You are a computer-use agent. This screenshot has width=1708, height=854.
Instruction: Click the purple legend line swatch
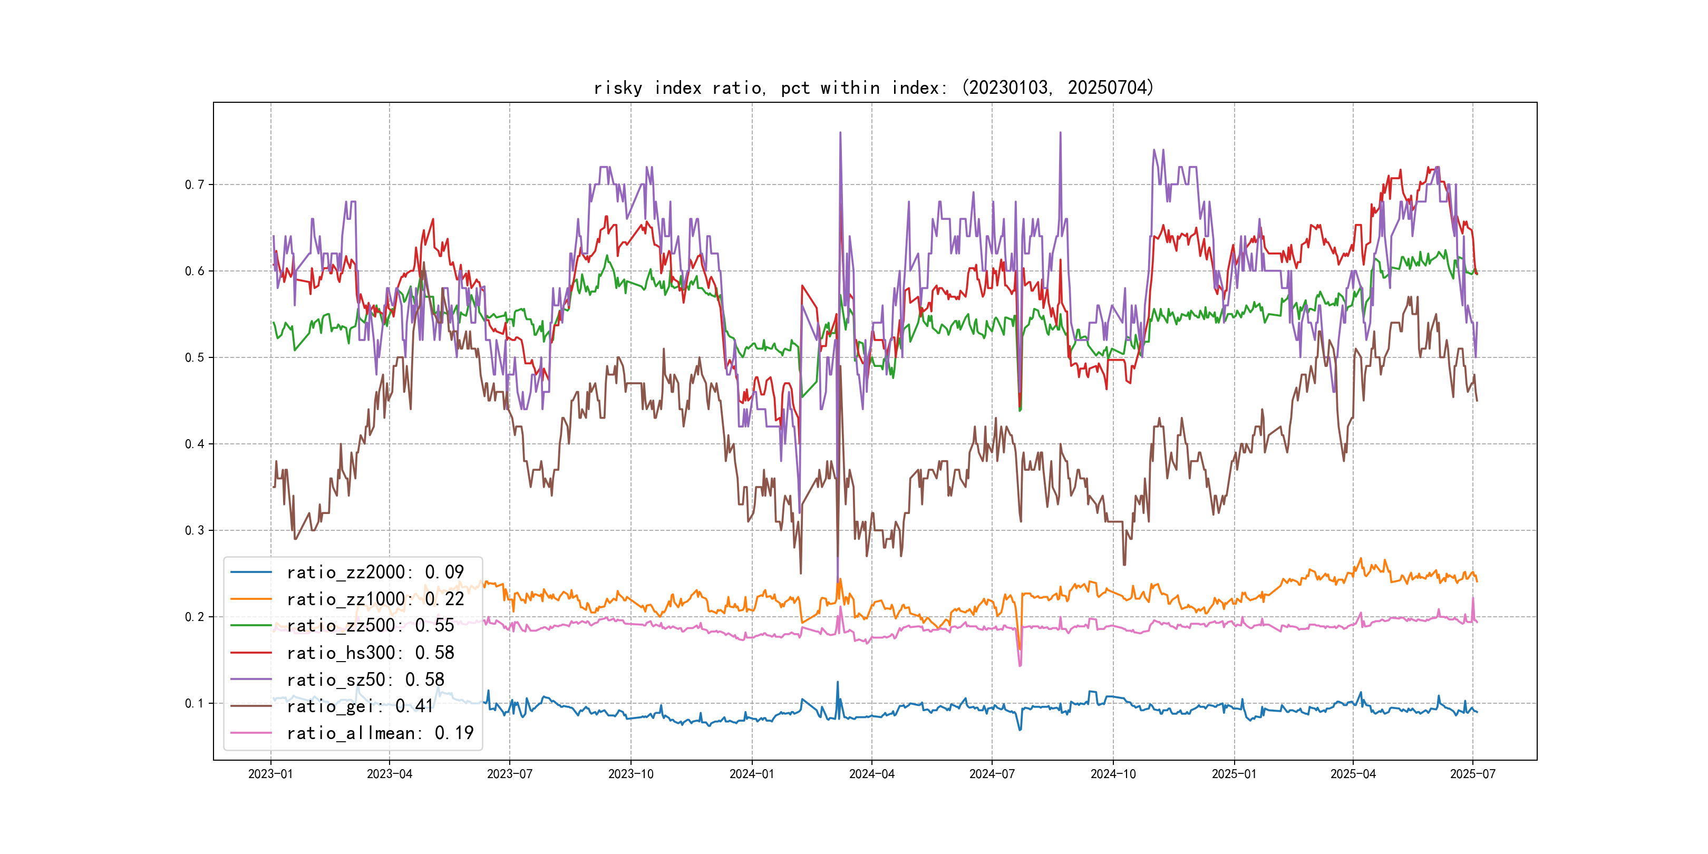(250, 680)
